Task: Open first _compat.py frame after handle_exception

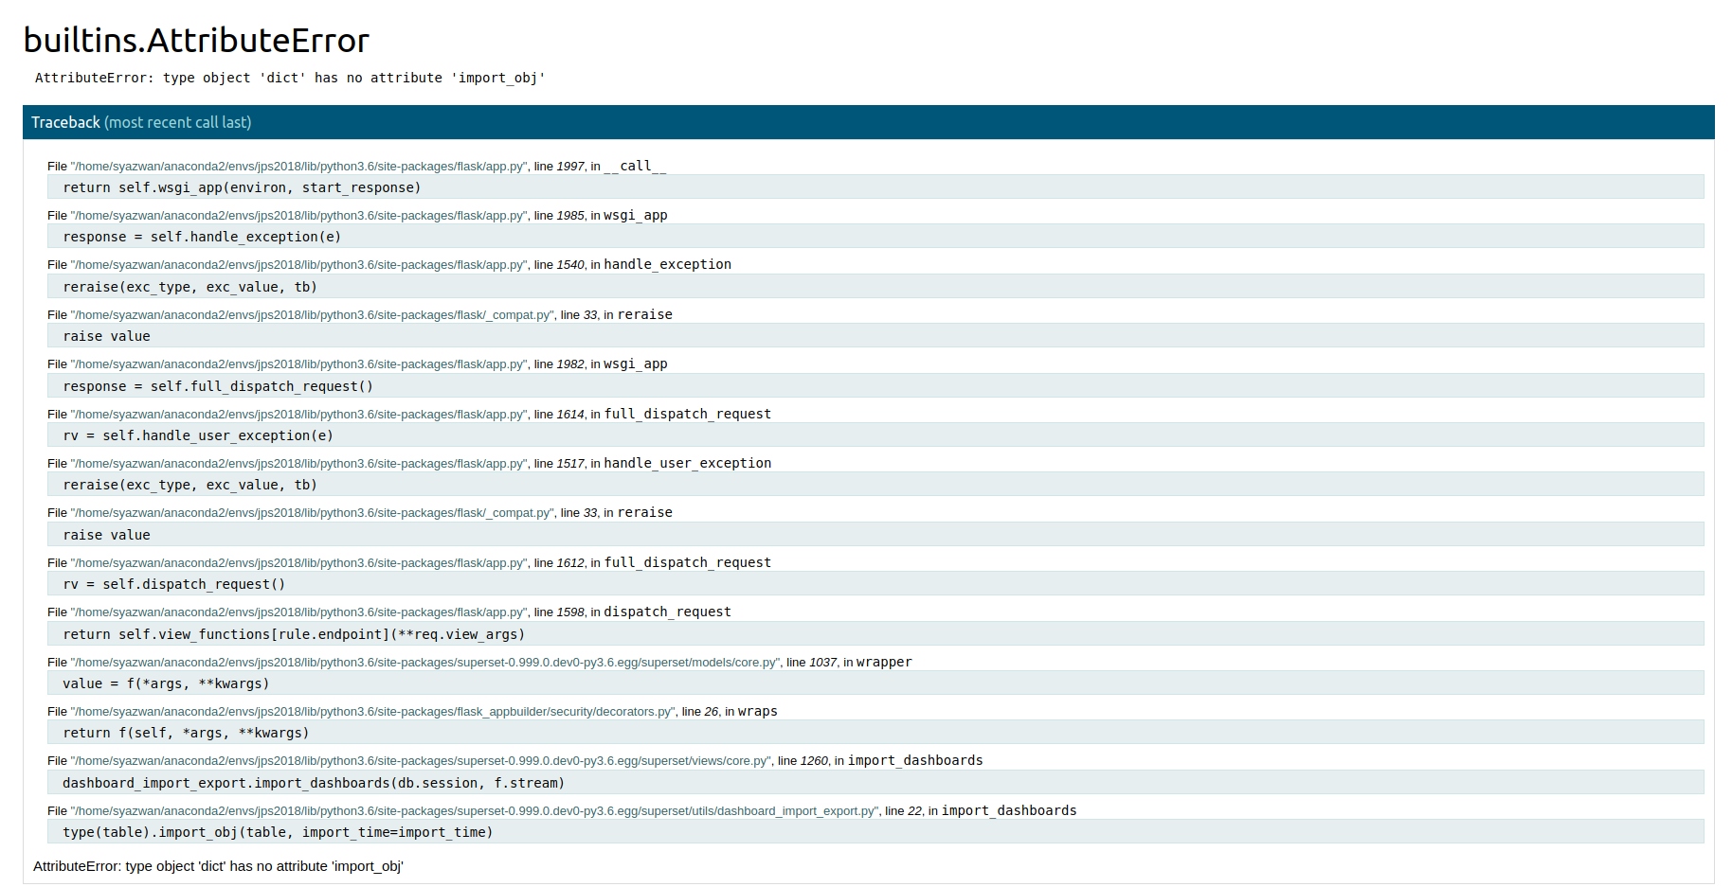Action: tap(360, 314)
